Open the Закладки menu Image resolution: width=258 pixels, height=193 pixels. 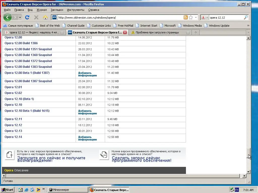pyautogui.click(x=57, y=10)
